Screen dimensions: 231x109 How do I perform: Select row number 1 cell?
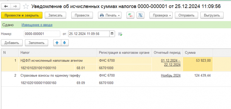coord(10,64)
